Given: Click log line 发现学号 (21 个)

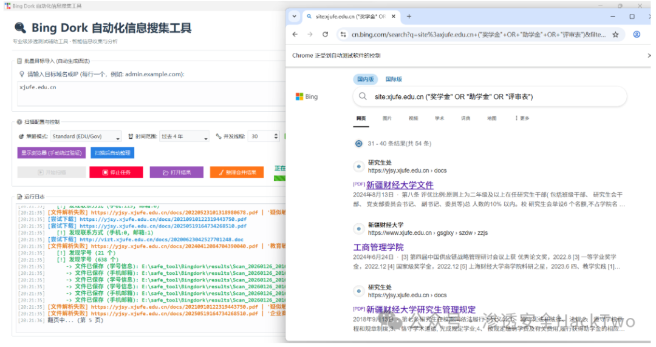Looking at the screenshot, I should click(86, 253).
